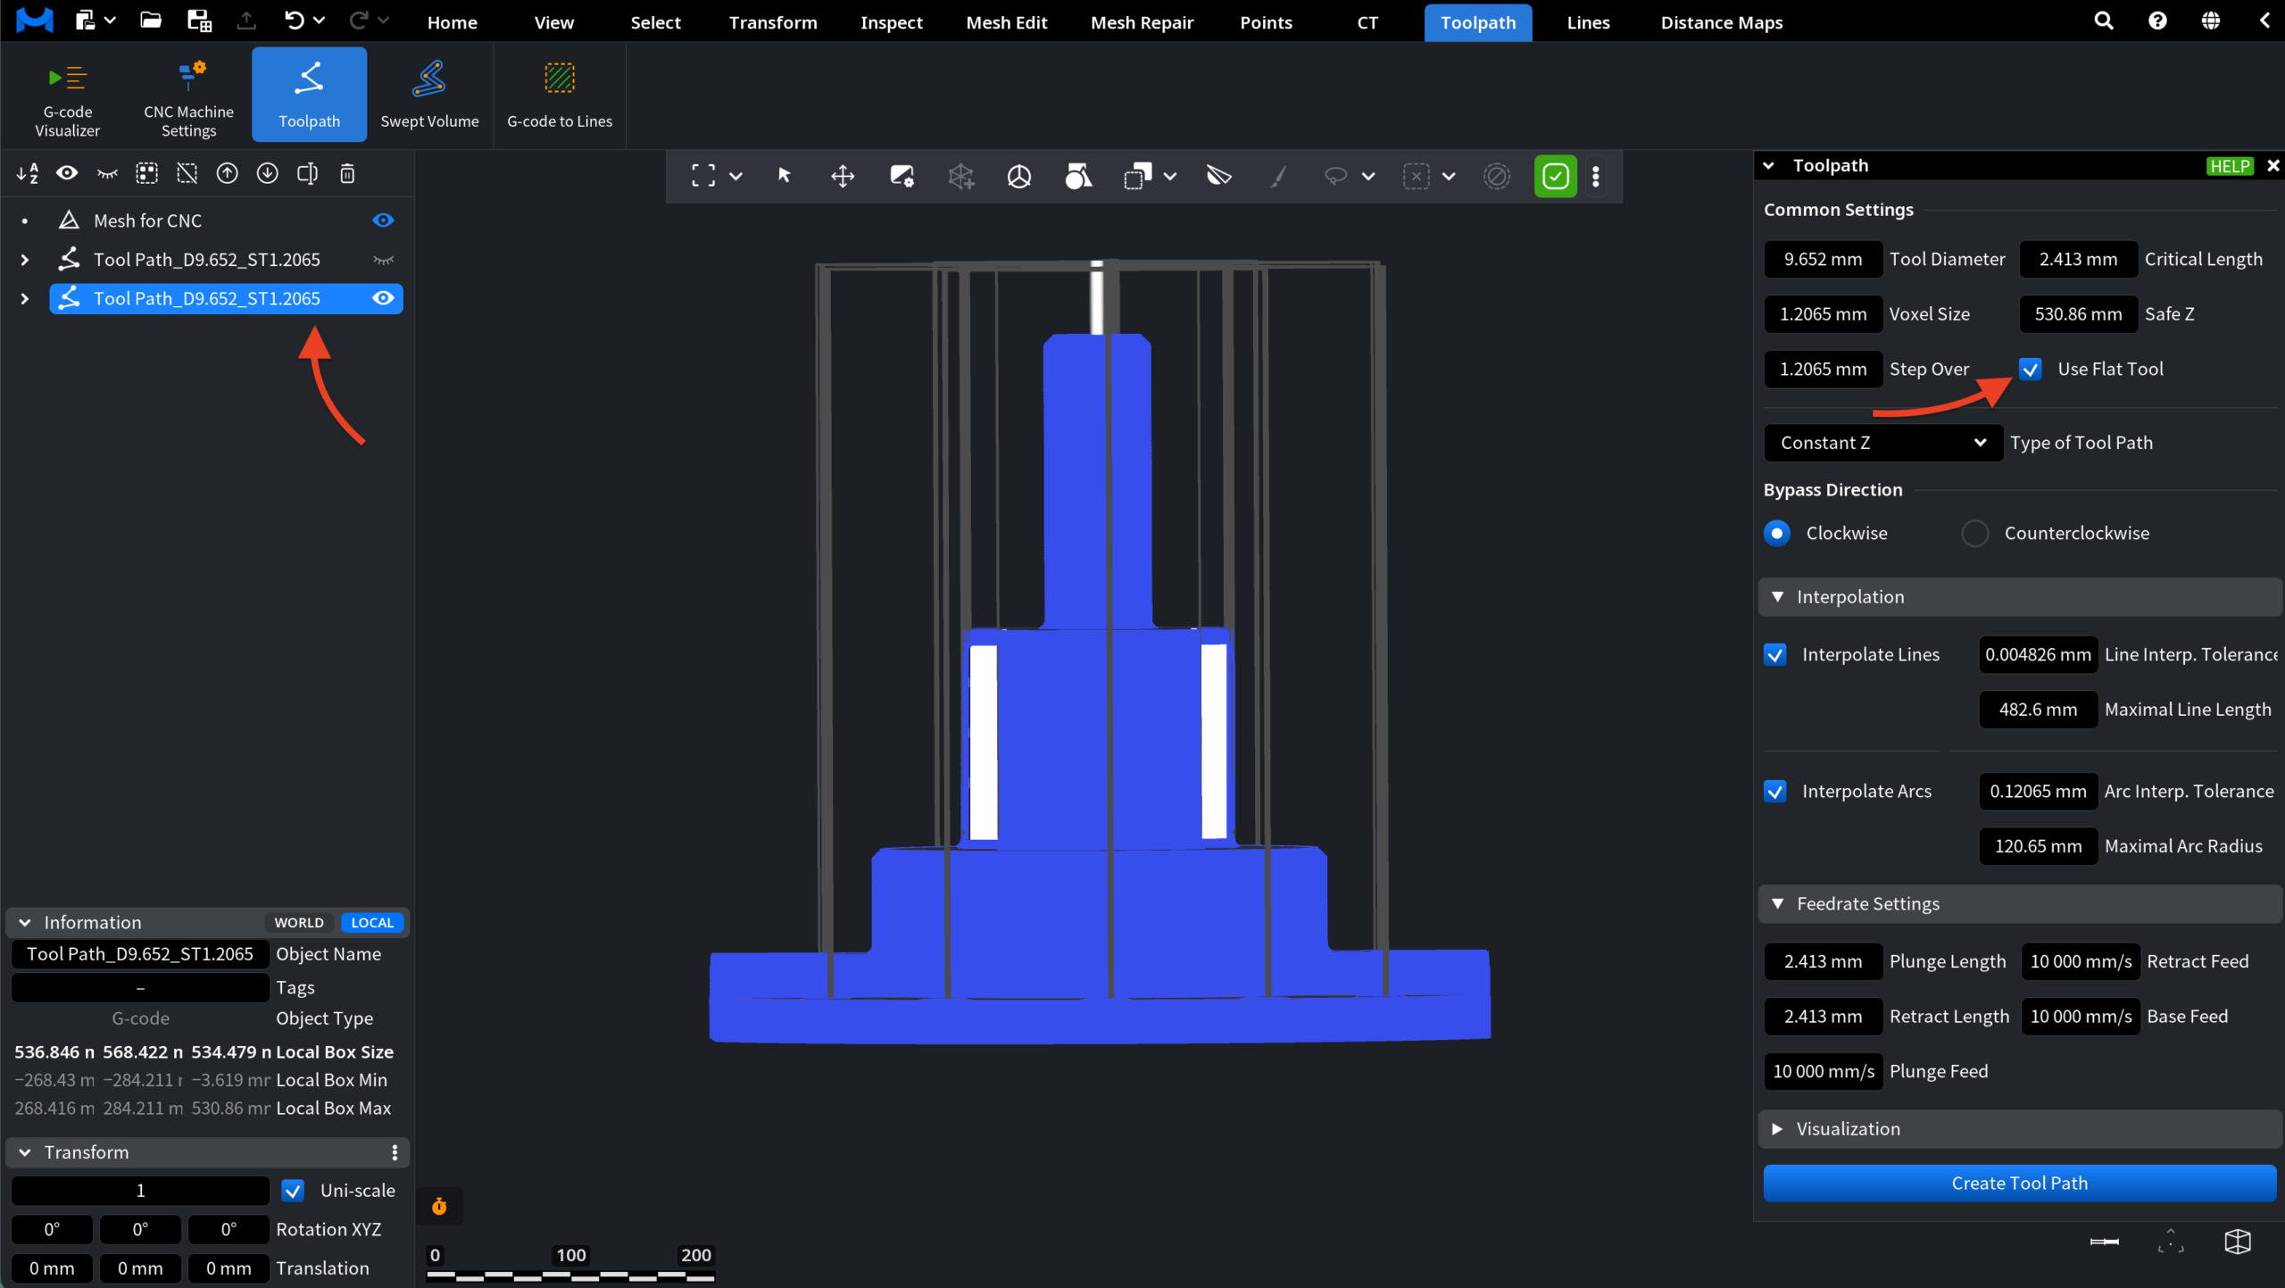Open Transform panel three-dot menu
2285x1288 pixels.
[395, 1152]
